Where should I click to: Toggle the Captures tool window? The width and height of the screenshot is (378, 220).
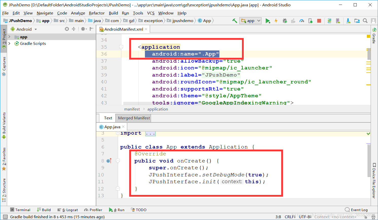point(4,66)
